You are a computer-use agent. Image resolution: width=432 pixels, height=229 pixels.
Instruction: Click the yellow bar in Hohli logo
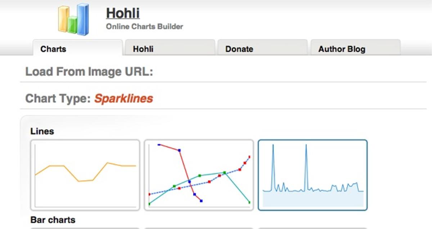click(63, 19)
